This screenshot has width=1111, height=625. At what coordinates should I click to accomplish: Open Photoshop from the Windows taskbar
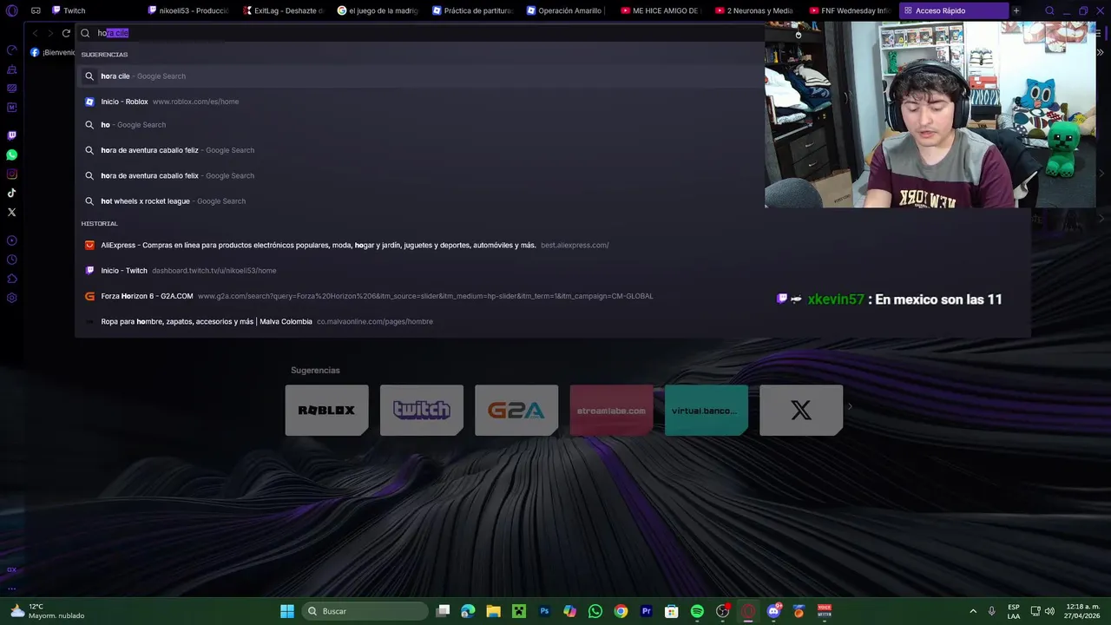coord(545,611)
